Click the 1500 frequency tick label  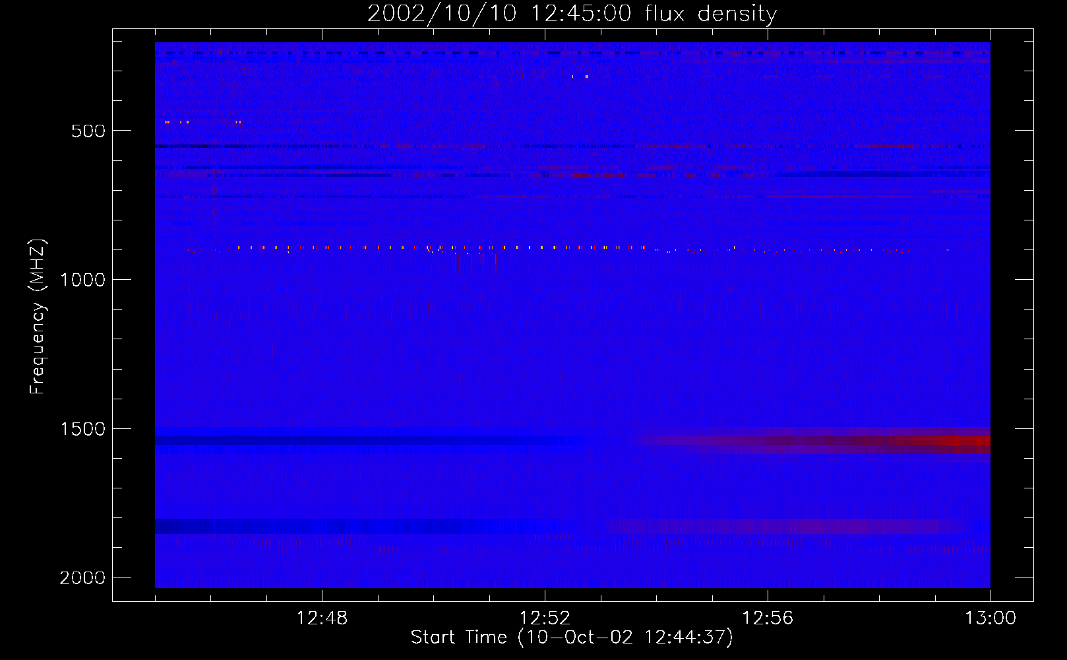82,429
